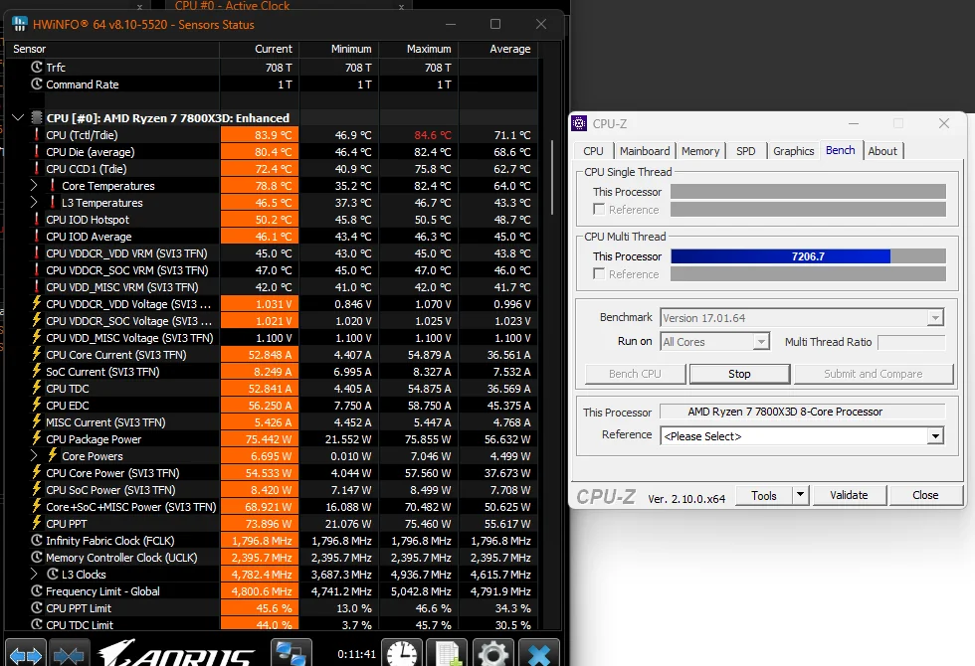This screenshot has height=666, width=975.
Task: Start logging with the report icon
Action: coord(446,653)
